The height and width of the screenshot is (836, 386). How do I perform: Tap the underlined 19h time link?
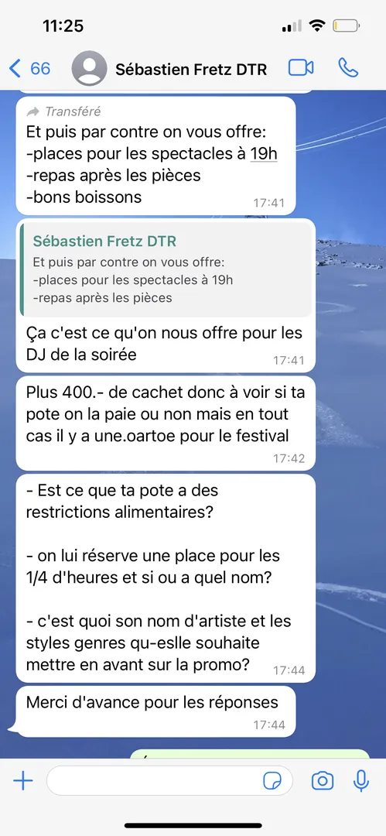click(x=264, y=153)
